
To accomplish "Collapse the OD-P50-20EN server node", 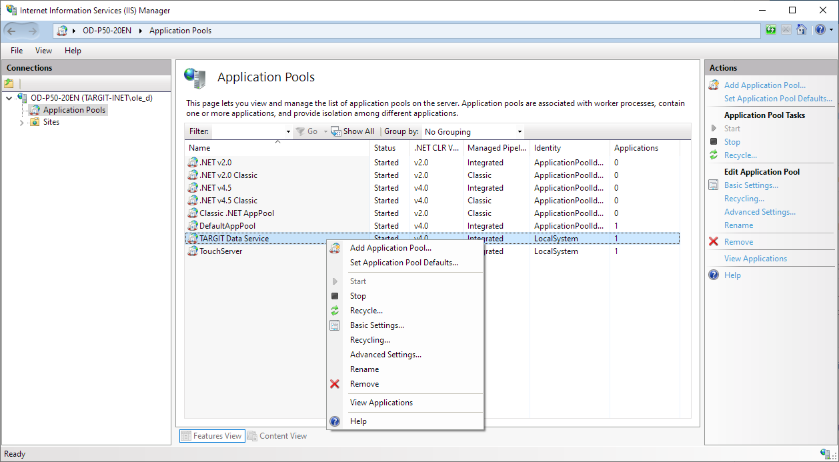I will (x=9, y=98).
